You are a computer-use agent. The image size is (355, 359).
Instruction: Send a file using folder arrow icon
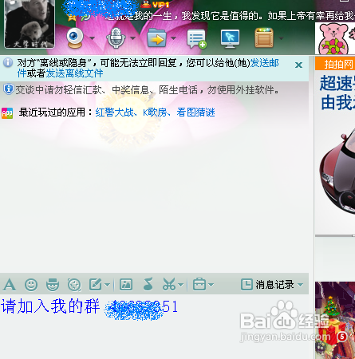pyautogui.click(x=156, y=37)
